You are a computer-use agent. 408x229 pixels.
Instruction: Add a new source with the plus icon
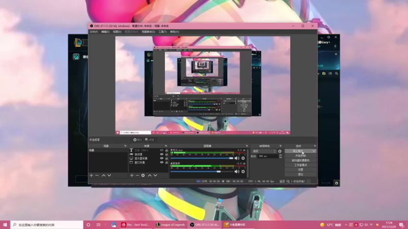tap(132, 176)
